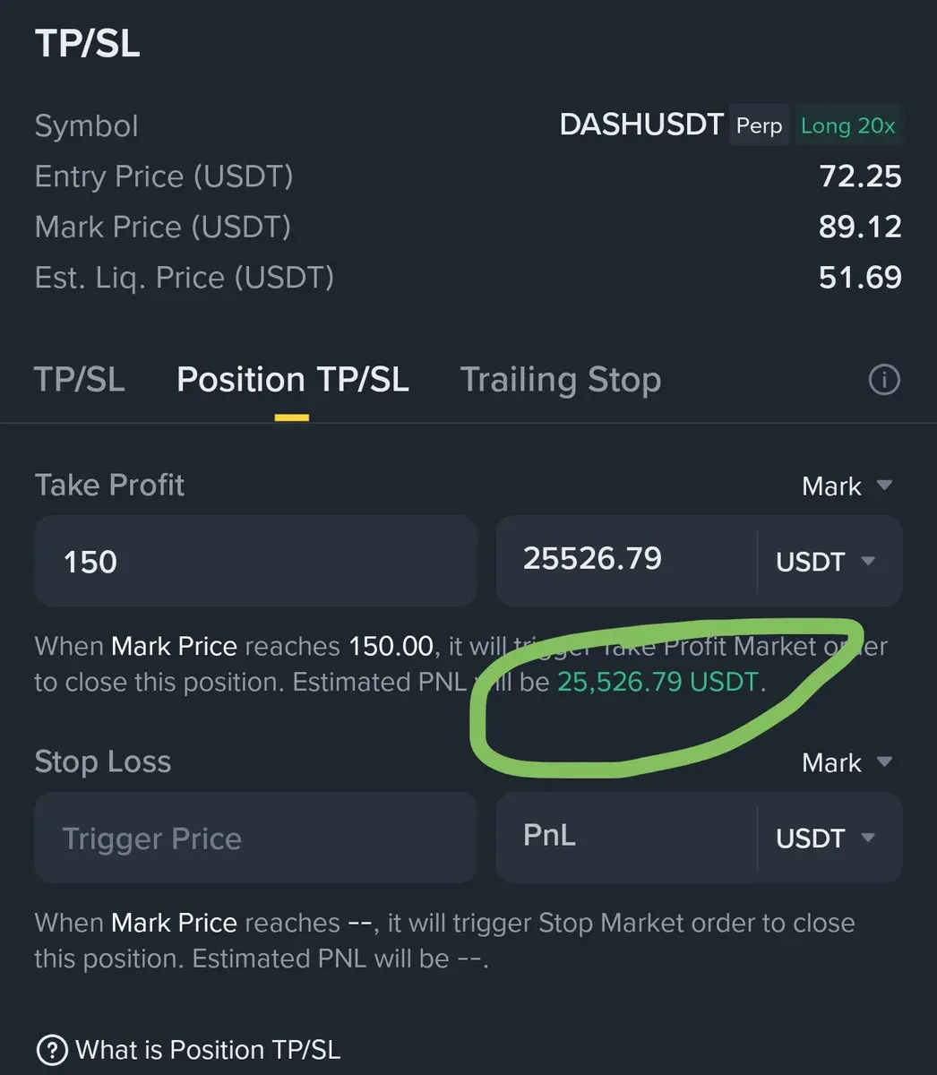The width and height of the screenshot is (937, 1075).
Task: Open Stop Loss Mark trigger type dropdown
Action: (847, 762)
